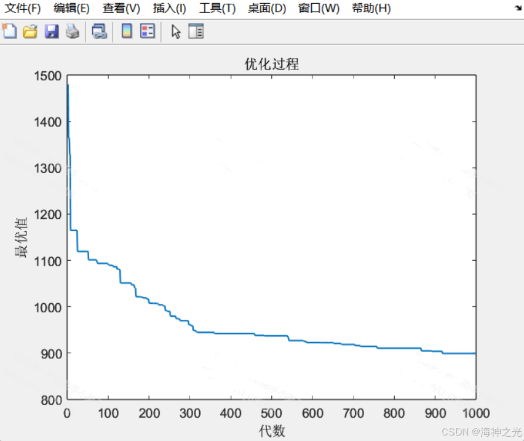Open the 编辑(E) menu
Screen dimensions: 524x441
71,8
